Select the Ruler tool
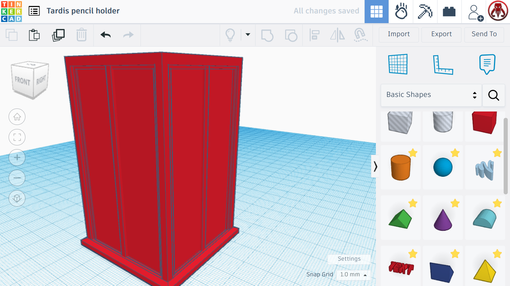The height and width of the screenshot is (286, 510). [443, 65]
